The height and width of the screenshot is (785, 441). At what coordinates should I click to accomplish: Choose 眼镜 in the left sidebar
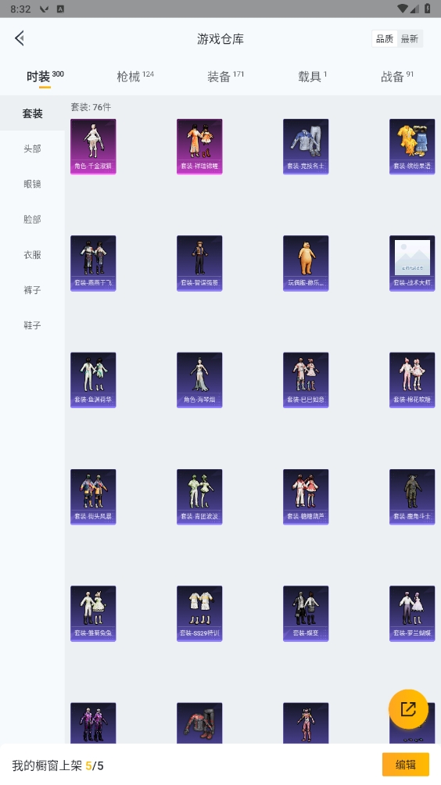[33, 184]
